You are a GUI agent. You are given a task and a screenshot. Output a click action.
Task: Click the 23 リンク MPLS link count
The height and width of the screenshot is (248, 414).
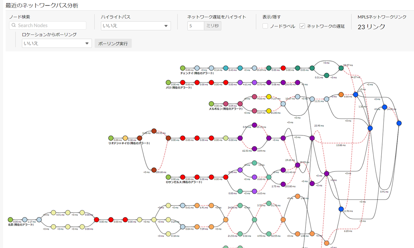coord(371,27)
